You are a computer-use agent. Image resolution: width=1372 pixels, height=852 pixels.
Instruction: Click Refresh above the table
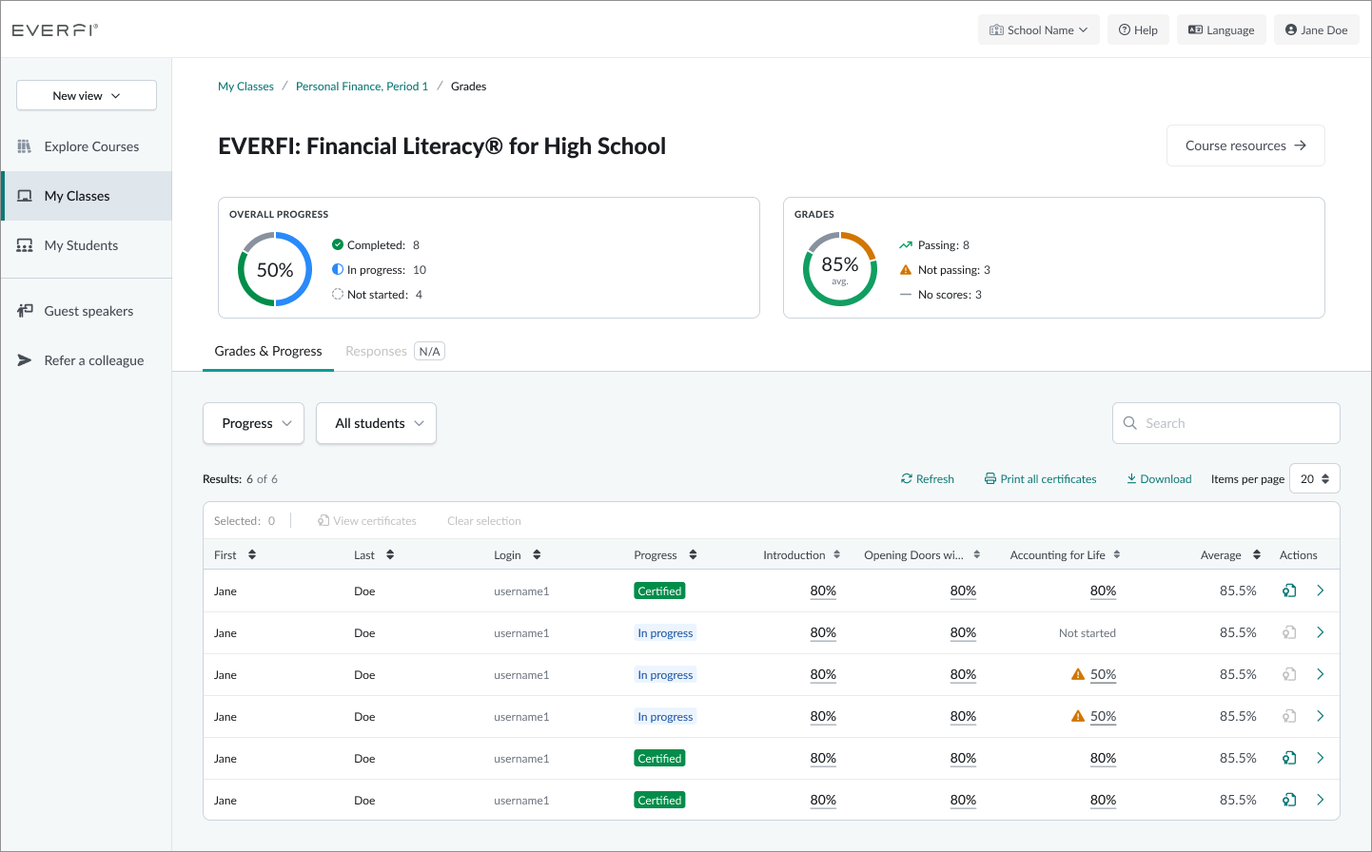click(x=928, y=479)
